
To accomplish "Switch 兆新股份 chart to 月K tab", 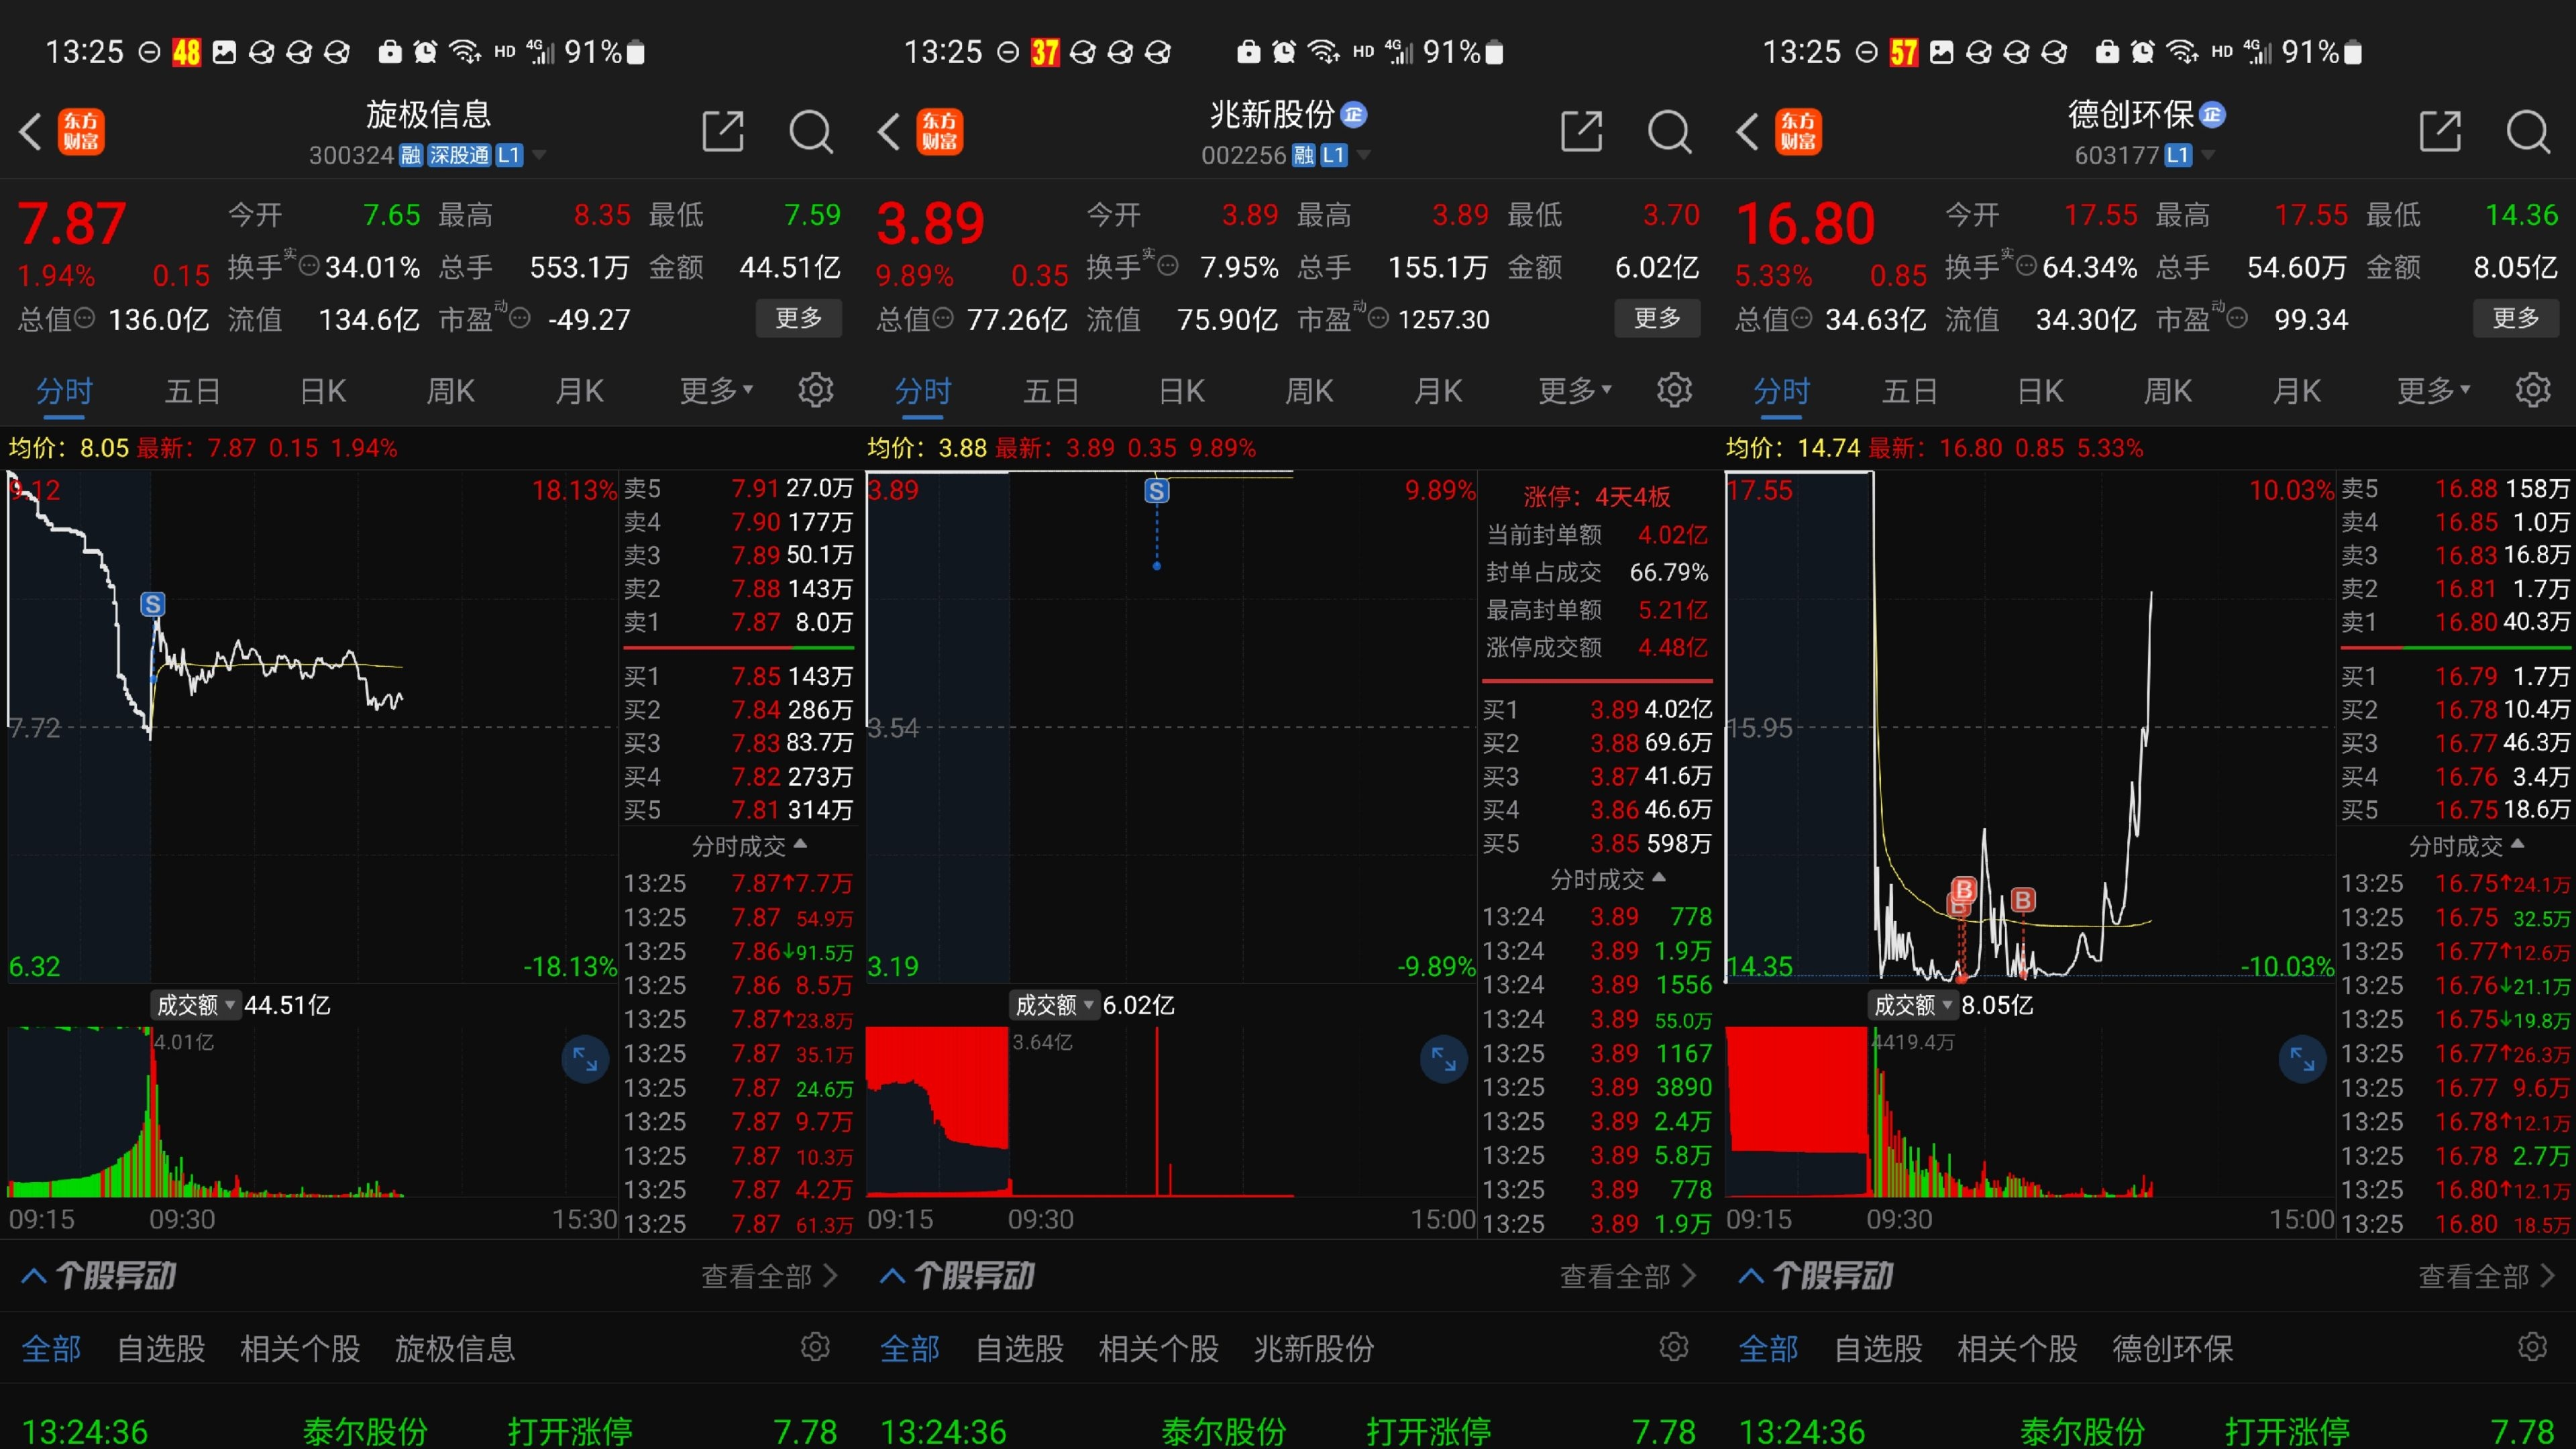I will coord(1438,390).
